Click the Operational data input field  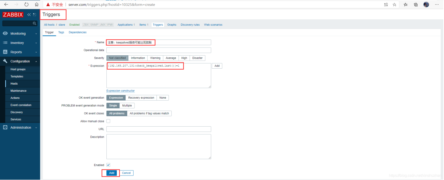159,50
